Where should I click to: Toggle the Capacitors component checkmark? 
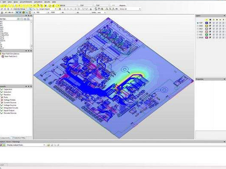click(x=2, y=89)
